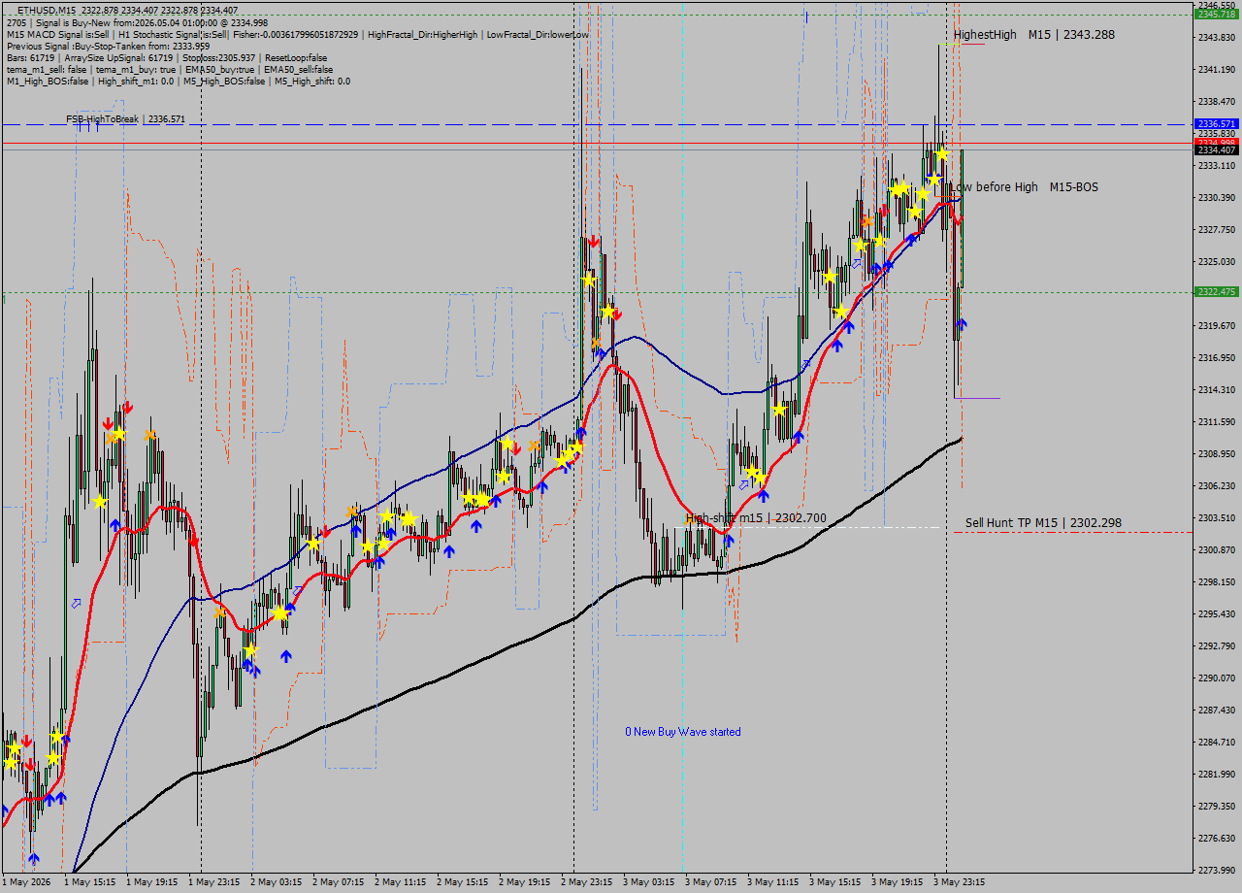The width and height of the screenshot is (1242, 893).
Task: Click the "2 May 11:15" time label
Action: click(x=401, y=882)
